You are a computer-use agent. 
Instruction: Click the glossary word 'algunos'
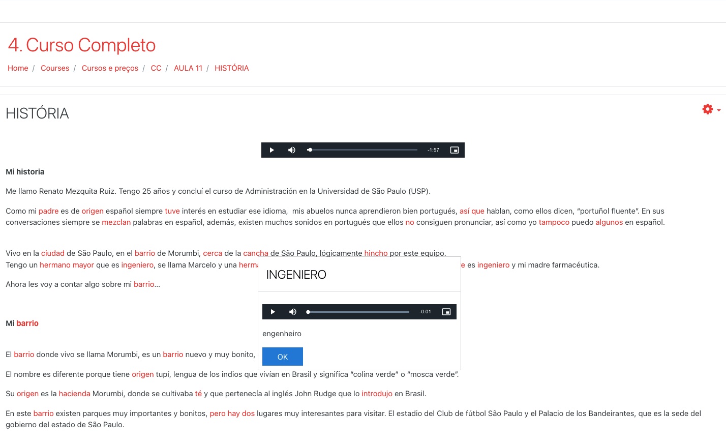point(609,222)
